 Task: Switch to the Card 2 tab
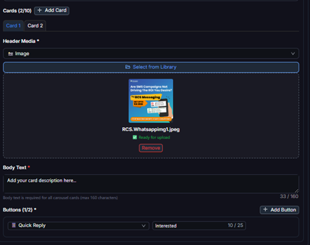point(35,26)
